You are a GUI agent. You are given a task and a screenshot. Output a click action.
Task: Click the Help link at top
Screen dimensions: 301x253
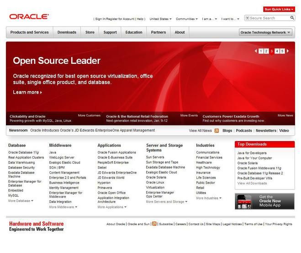pos(140,19)
